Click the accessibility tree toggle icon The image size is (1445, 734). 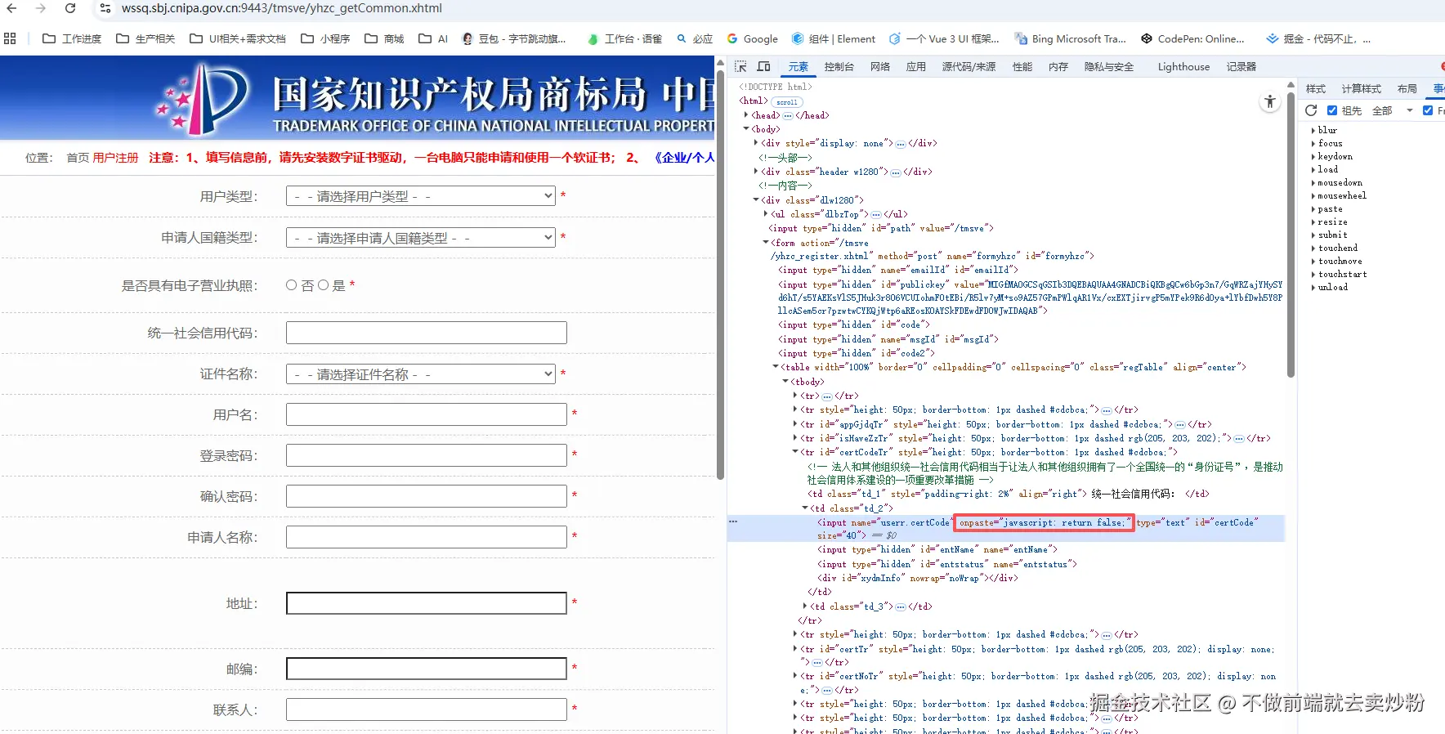pos(1269,102)
